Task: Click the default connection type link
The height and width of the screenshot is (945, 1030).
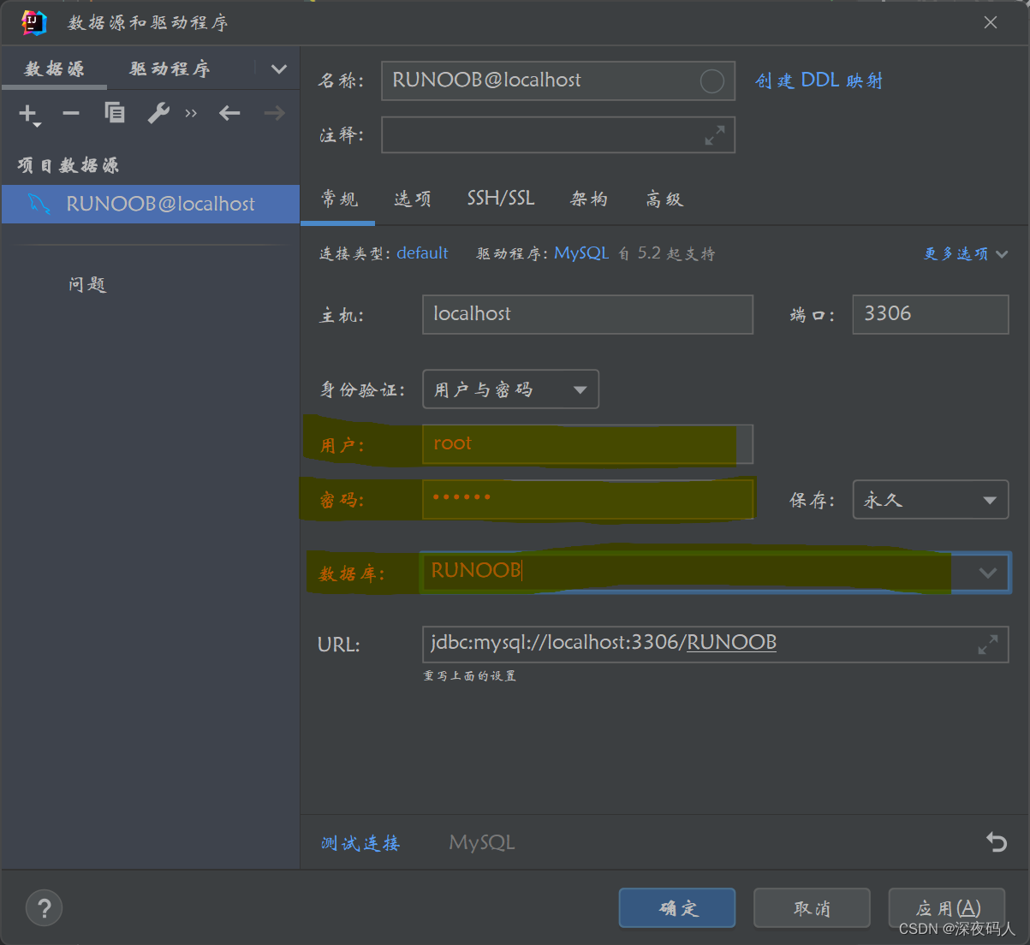Action: pos(422,253)
